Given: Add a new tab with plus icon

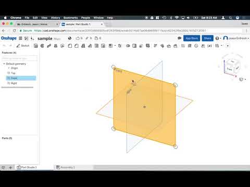Looking at the screenshot, I should (x=10, y=167).
